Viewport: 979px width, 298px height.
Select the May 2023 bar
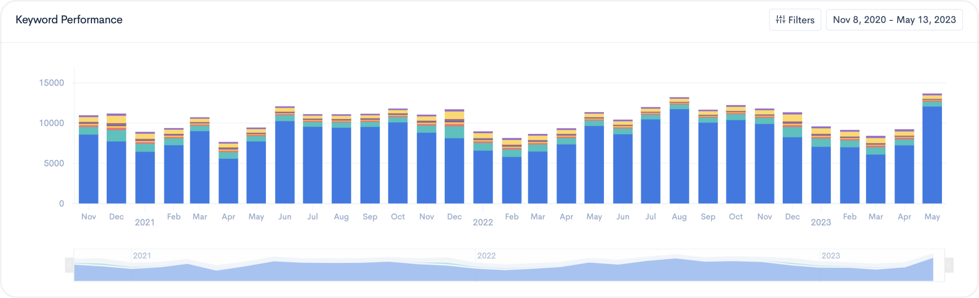pos(932,149)
